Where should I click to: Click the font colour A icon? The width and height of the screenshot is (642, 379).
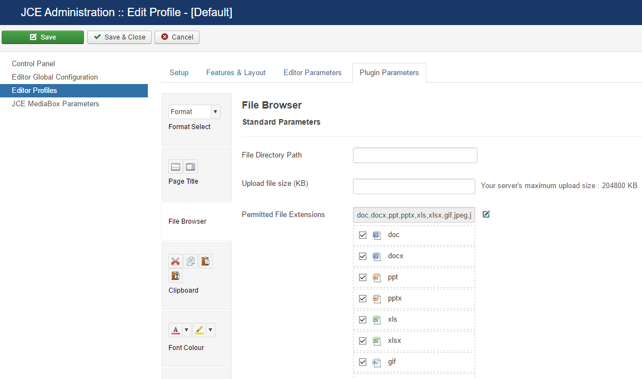pos(176,330)
